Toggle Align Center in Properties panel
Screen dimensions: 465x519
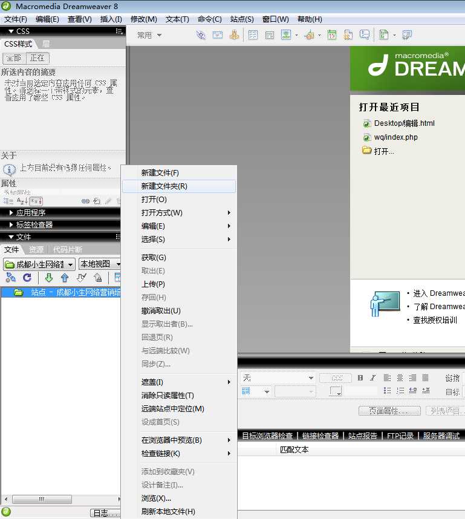click(400, 377)
